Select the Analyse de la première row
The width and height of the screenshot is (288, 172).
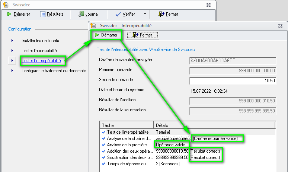coord(188,145)
